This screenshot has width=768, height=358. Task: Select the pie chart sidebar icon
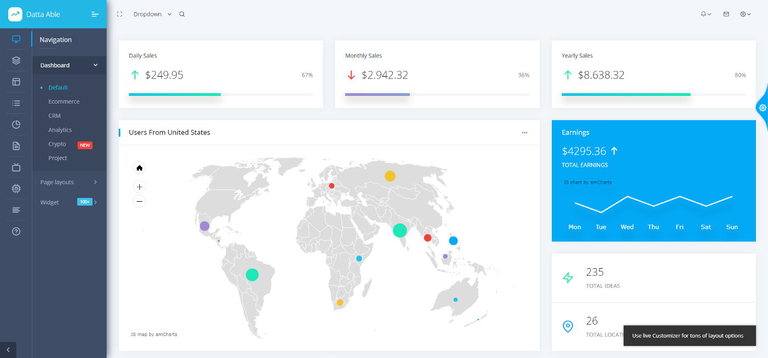[16, 124]
